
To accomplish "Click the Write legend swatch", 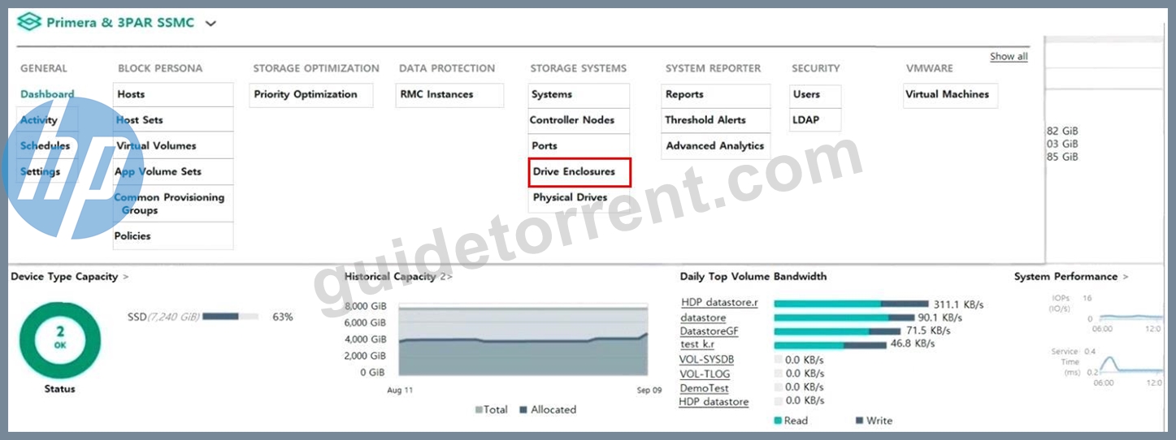I will click(860, 421).
